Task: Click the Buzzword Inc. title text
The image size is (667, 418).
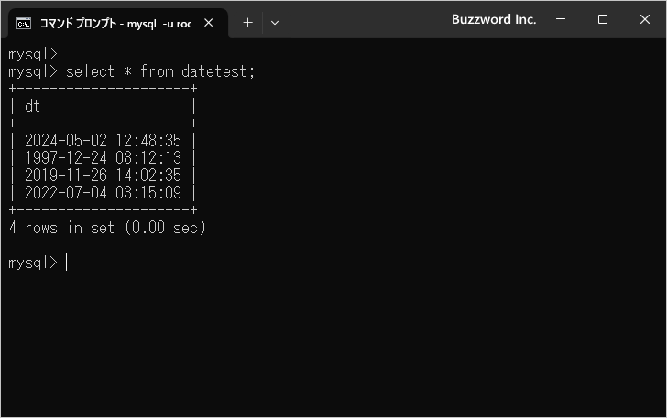Action: [x=494, y=19]
